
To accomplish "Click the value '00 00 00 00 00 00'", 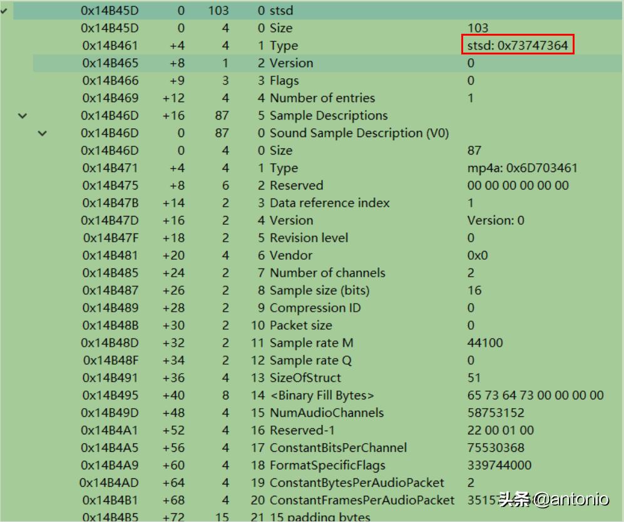I will (518, 185).
